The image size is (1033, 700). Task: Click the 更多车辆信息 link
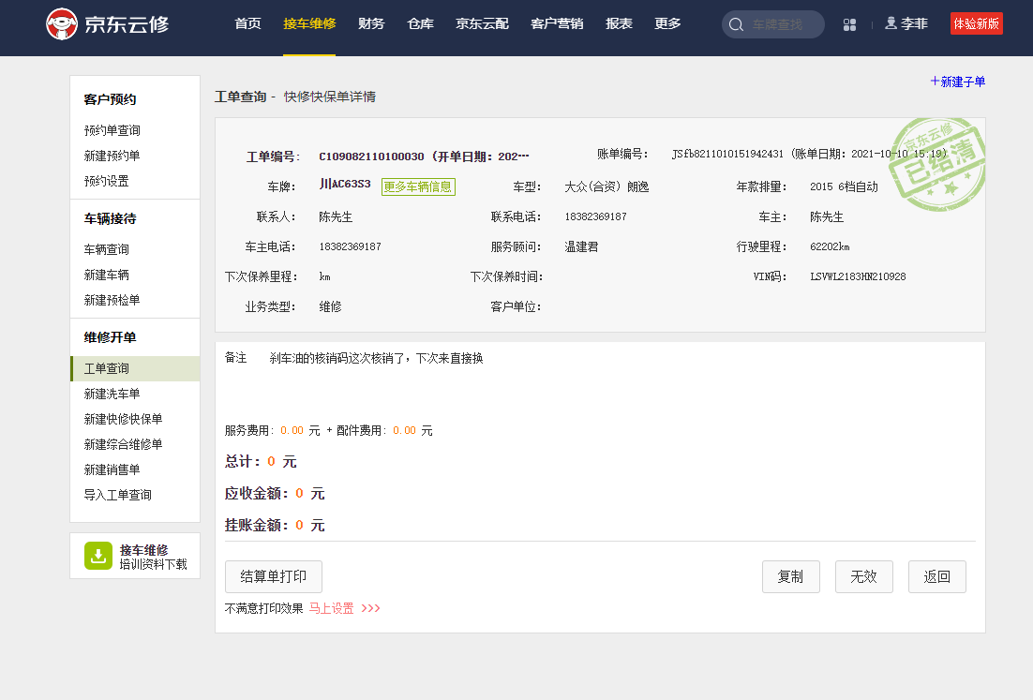coord(418,186)
